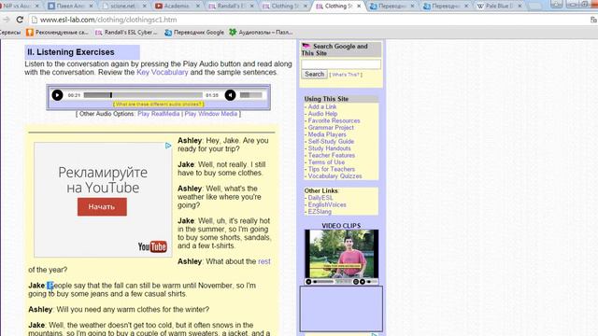Close the active Clothing tab
Screen dimensions: 598x336
coord(359,7)
